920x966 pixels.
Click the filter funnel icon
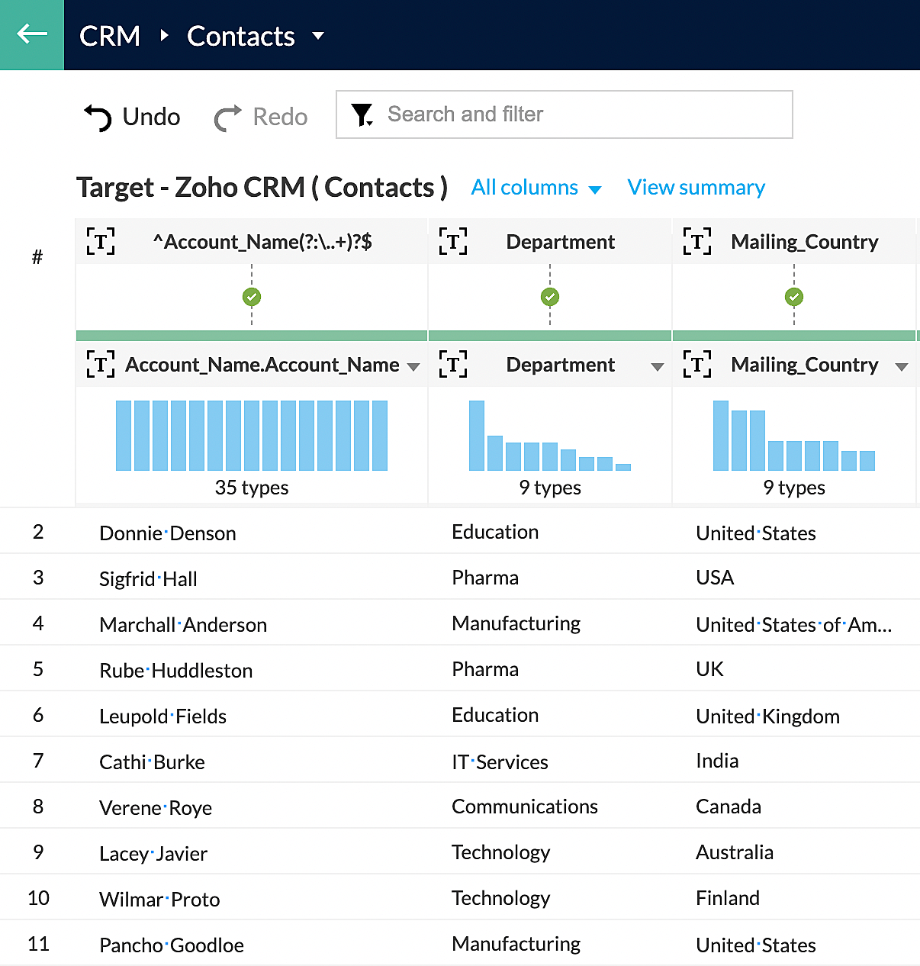[362, 114]
